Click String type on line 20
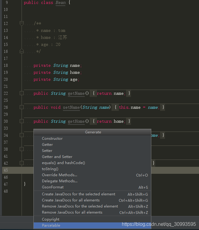This screenshot has width=199, height=230. tap(61, 80)
